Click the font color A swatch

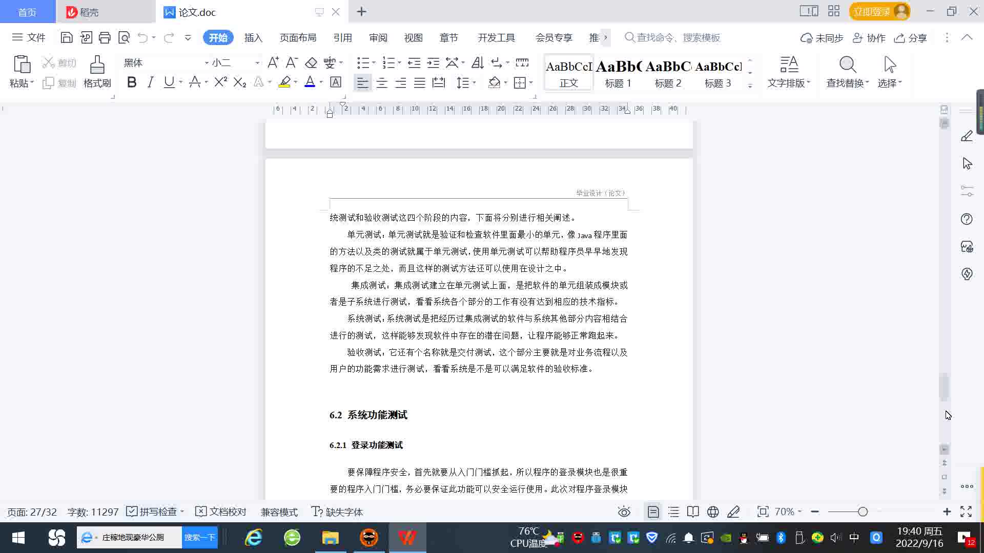310,82
